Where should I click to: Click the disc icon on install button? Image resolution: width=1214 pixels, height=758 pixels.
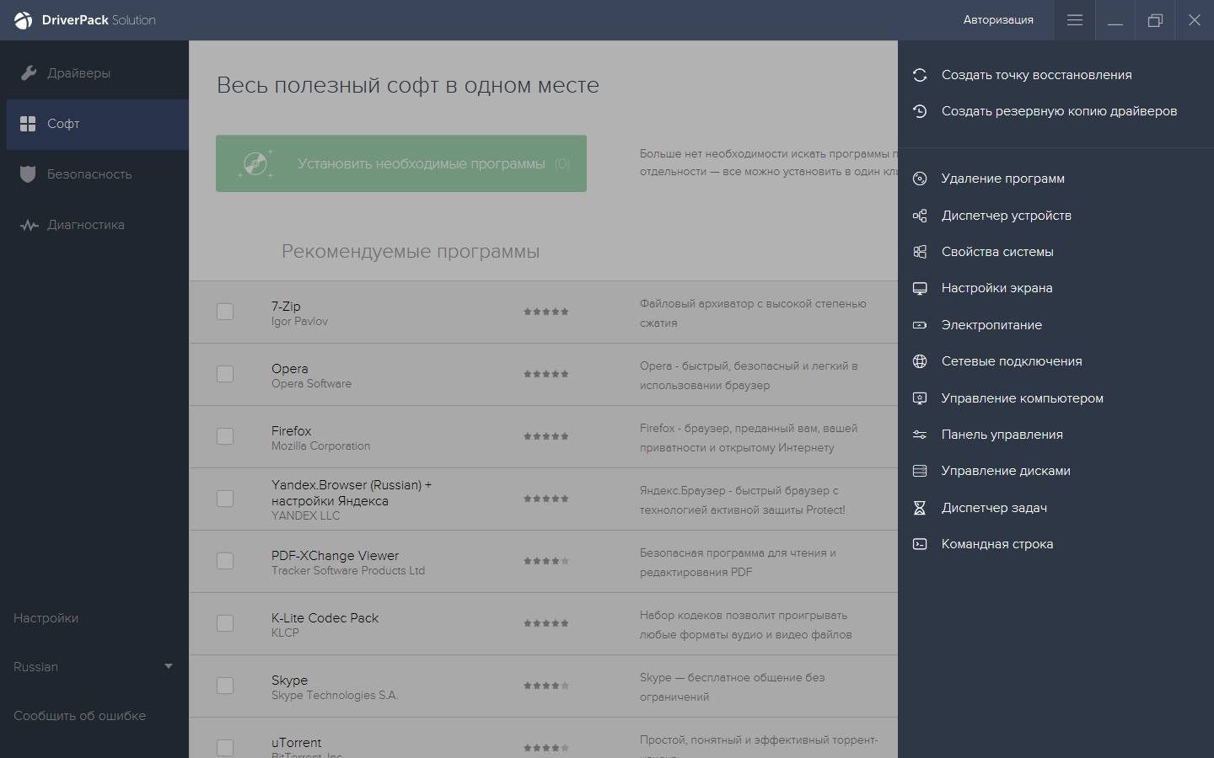coord(255,163)
